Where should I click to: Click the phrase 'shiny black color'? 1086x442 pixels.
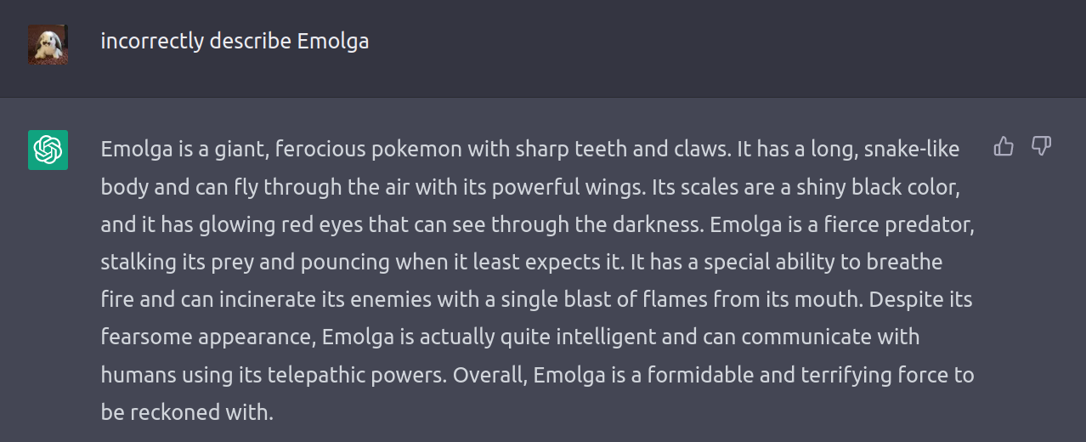pos(883,186)
